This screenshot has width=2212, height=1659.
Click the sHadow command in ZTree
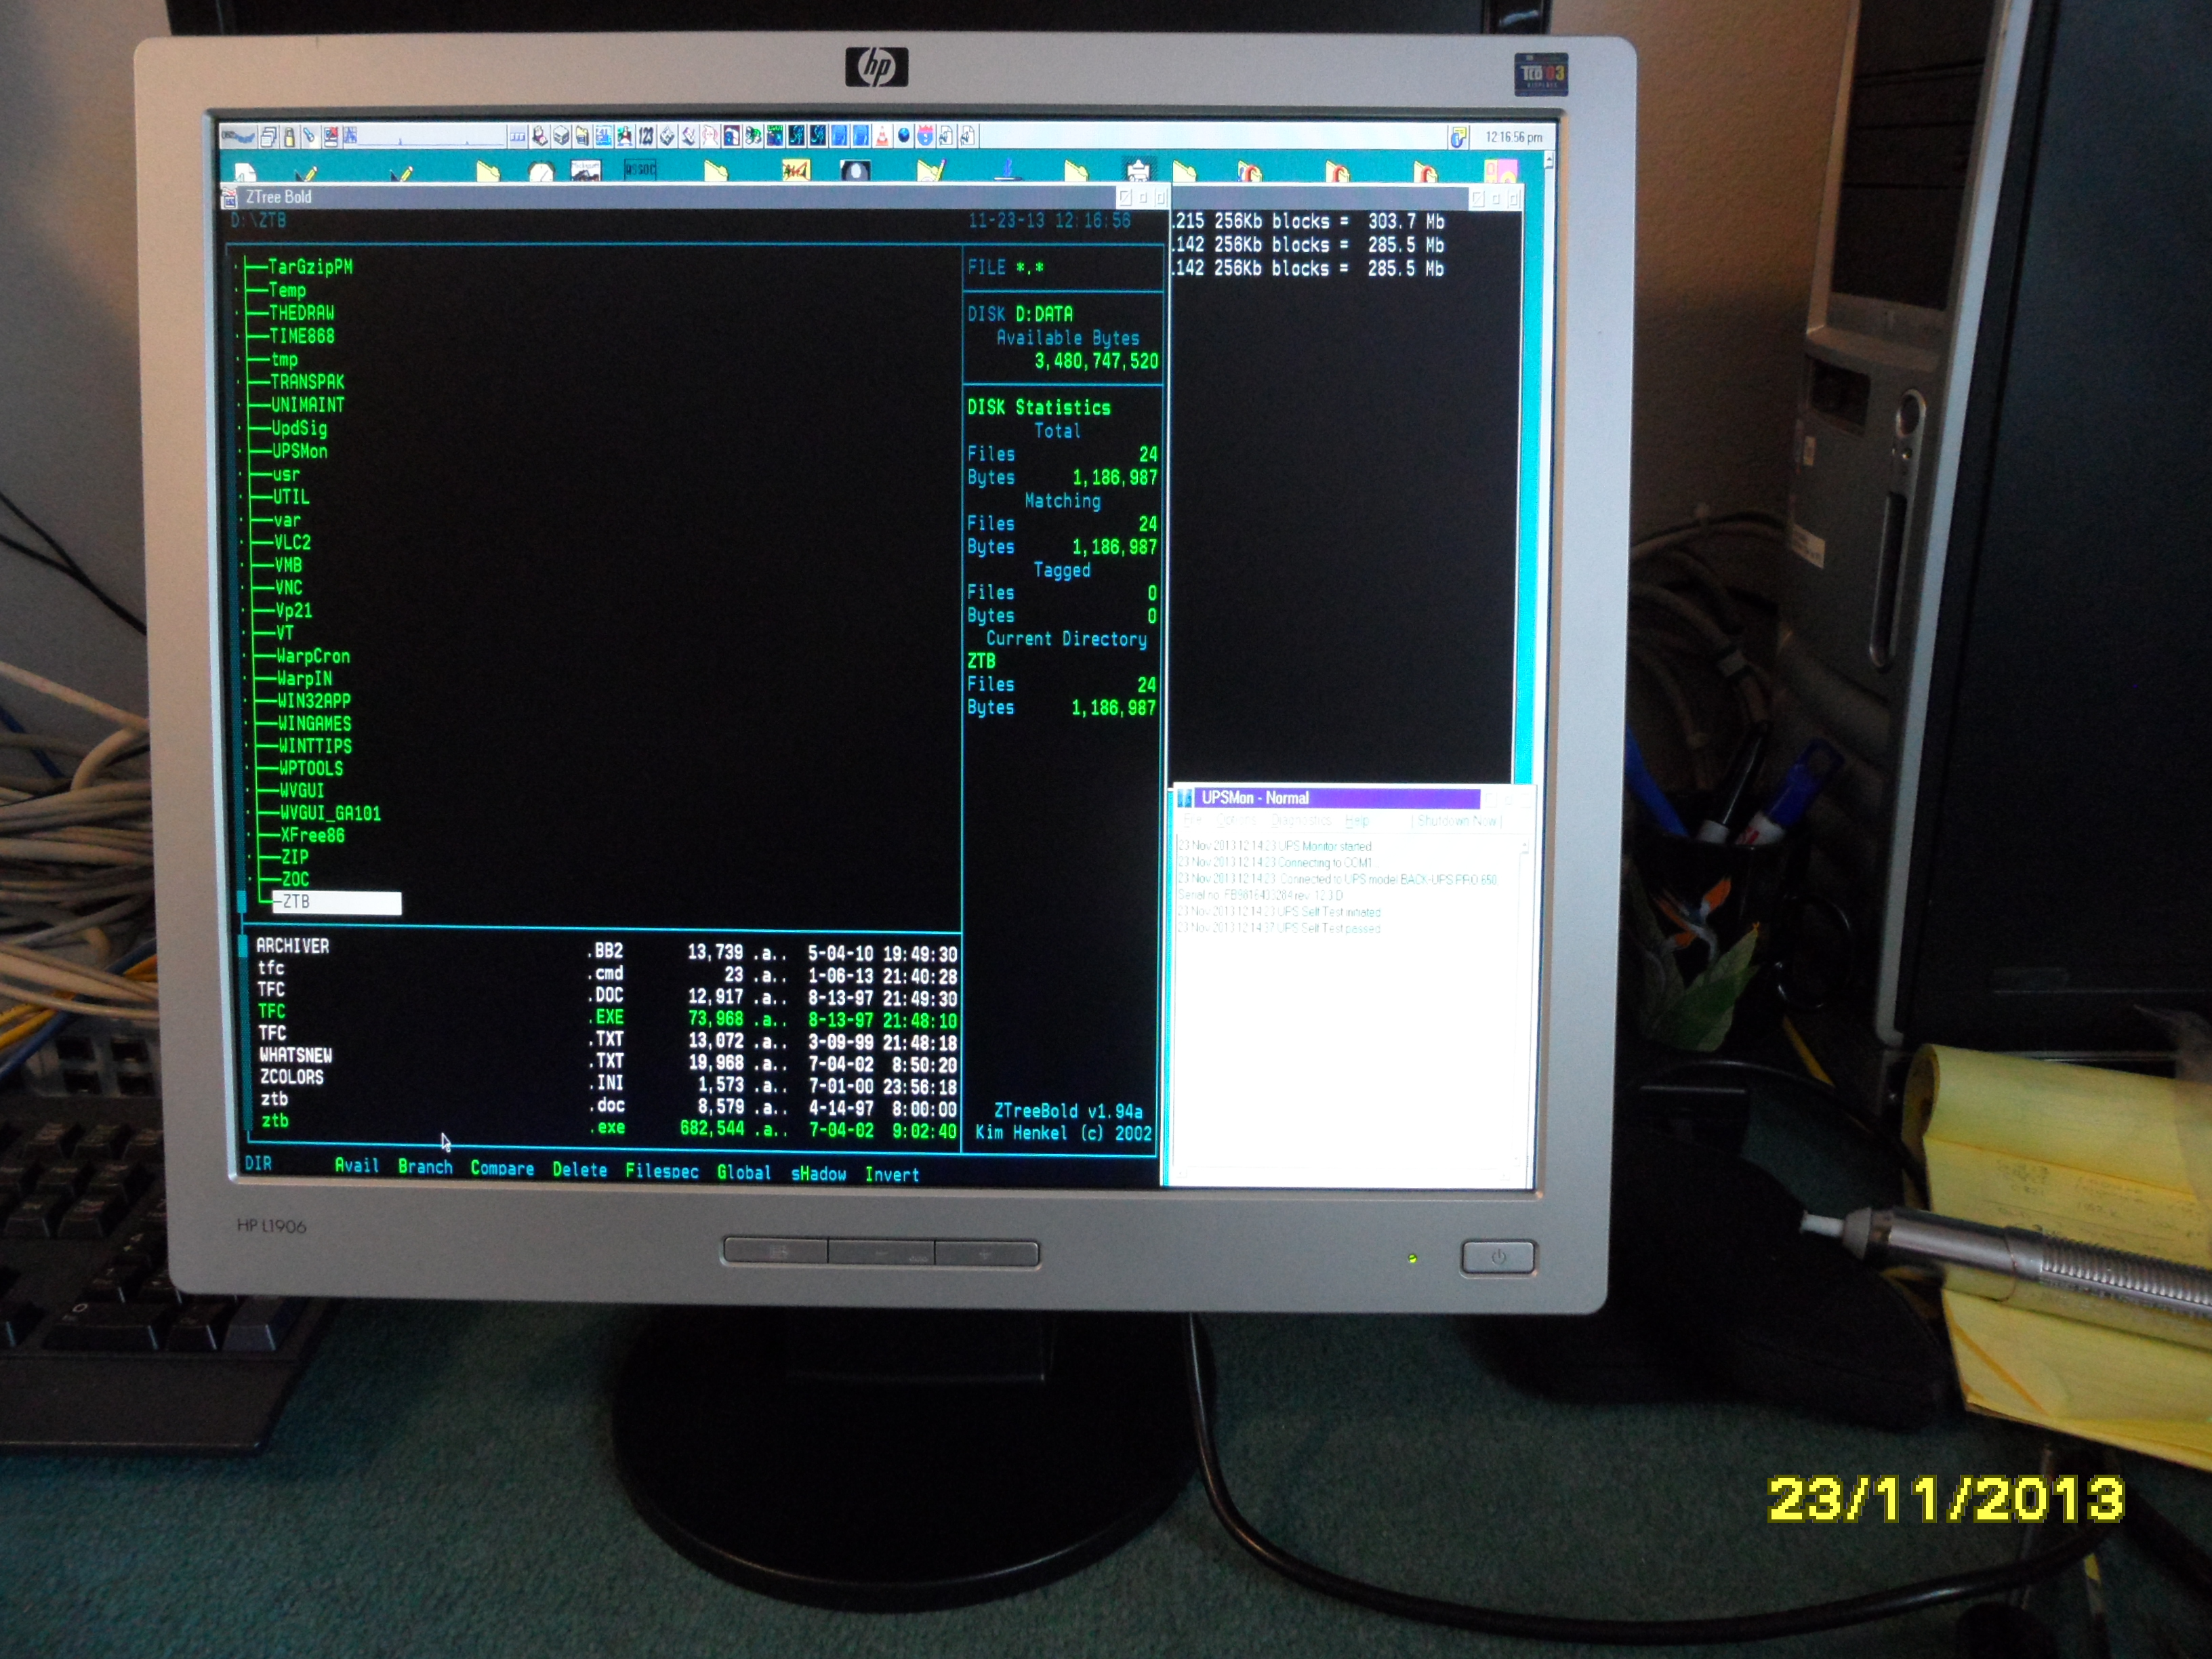coord(819,1173)
